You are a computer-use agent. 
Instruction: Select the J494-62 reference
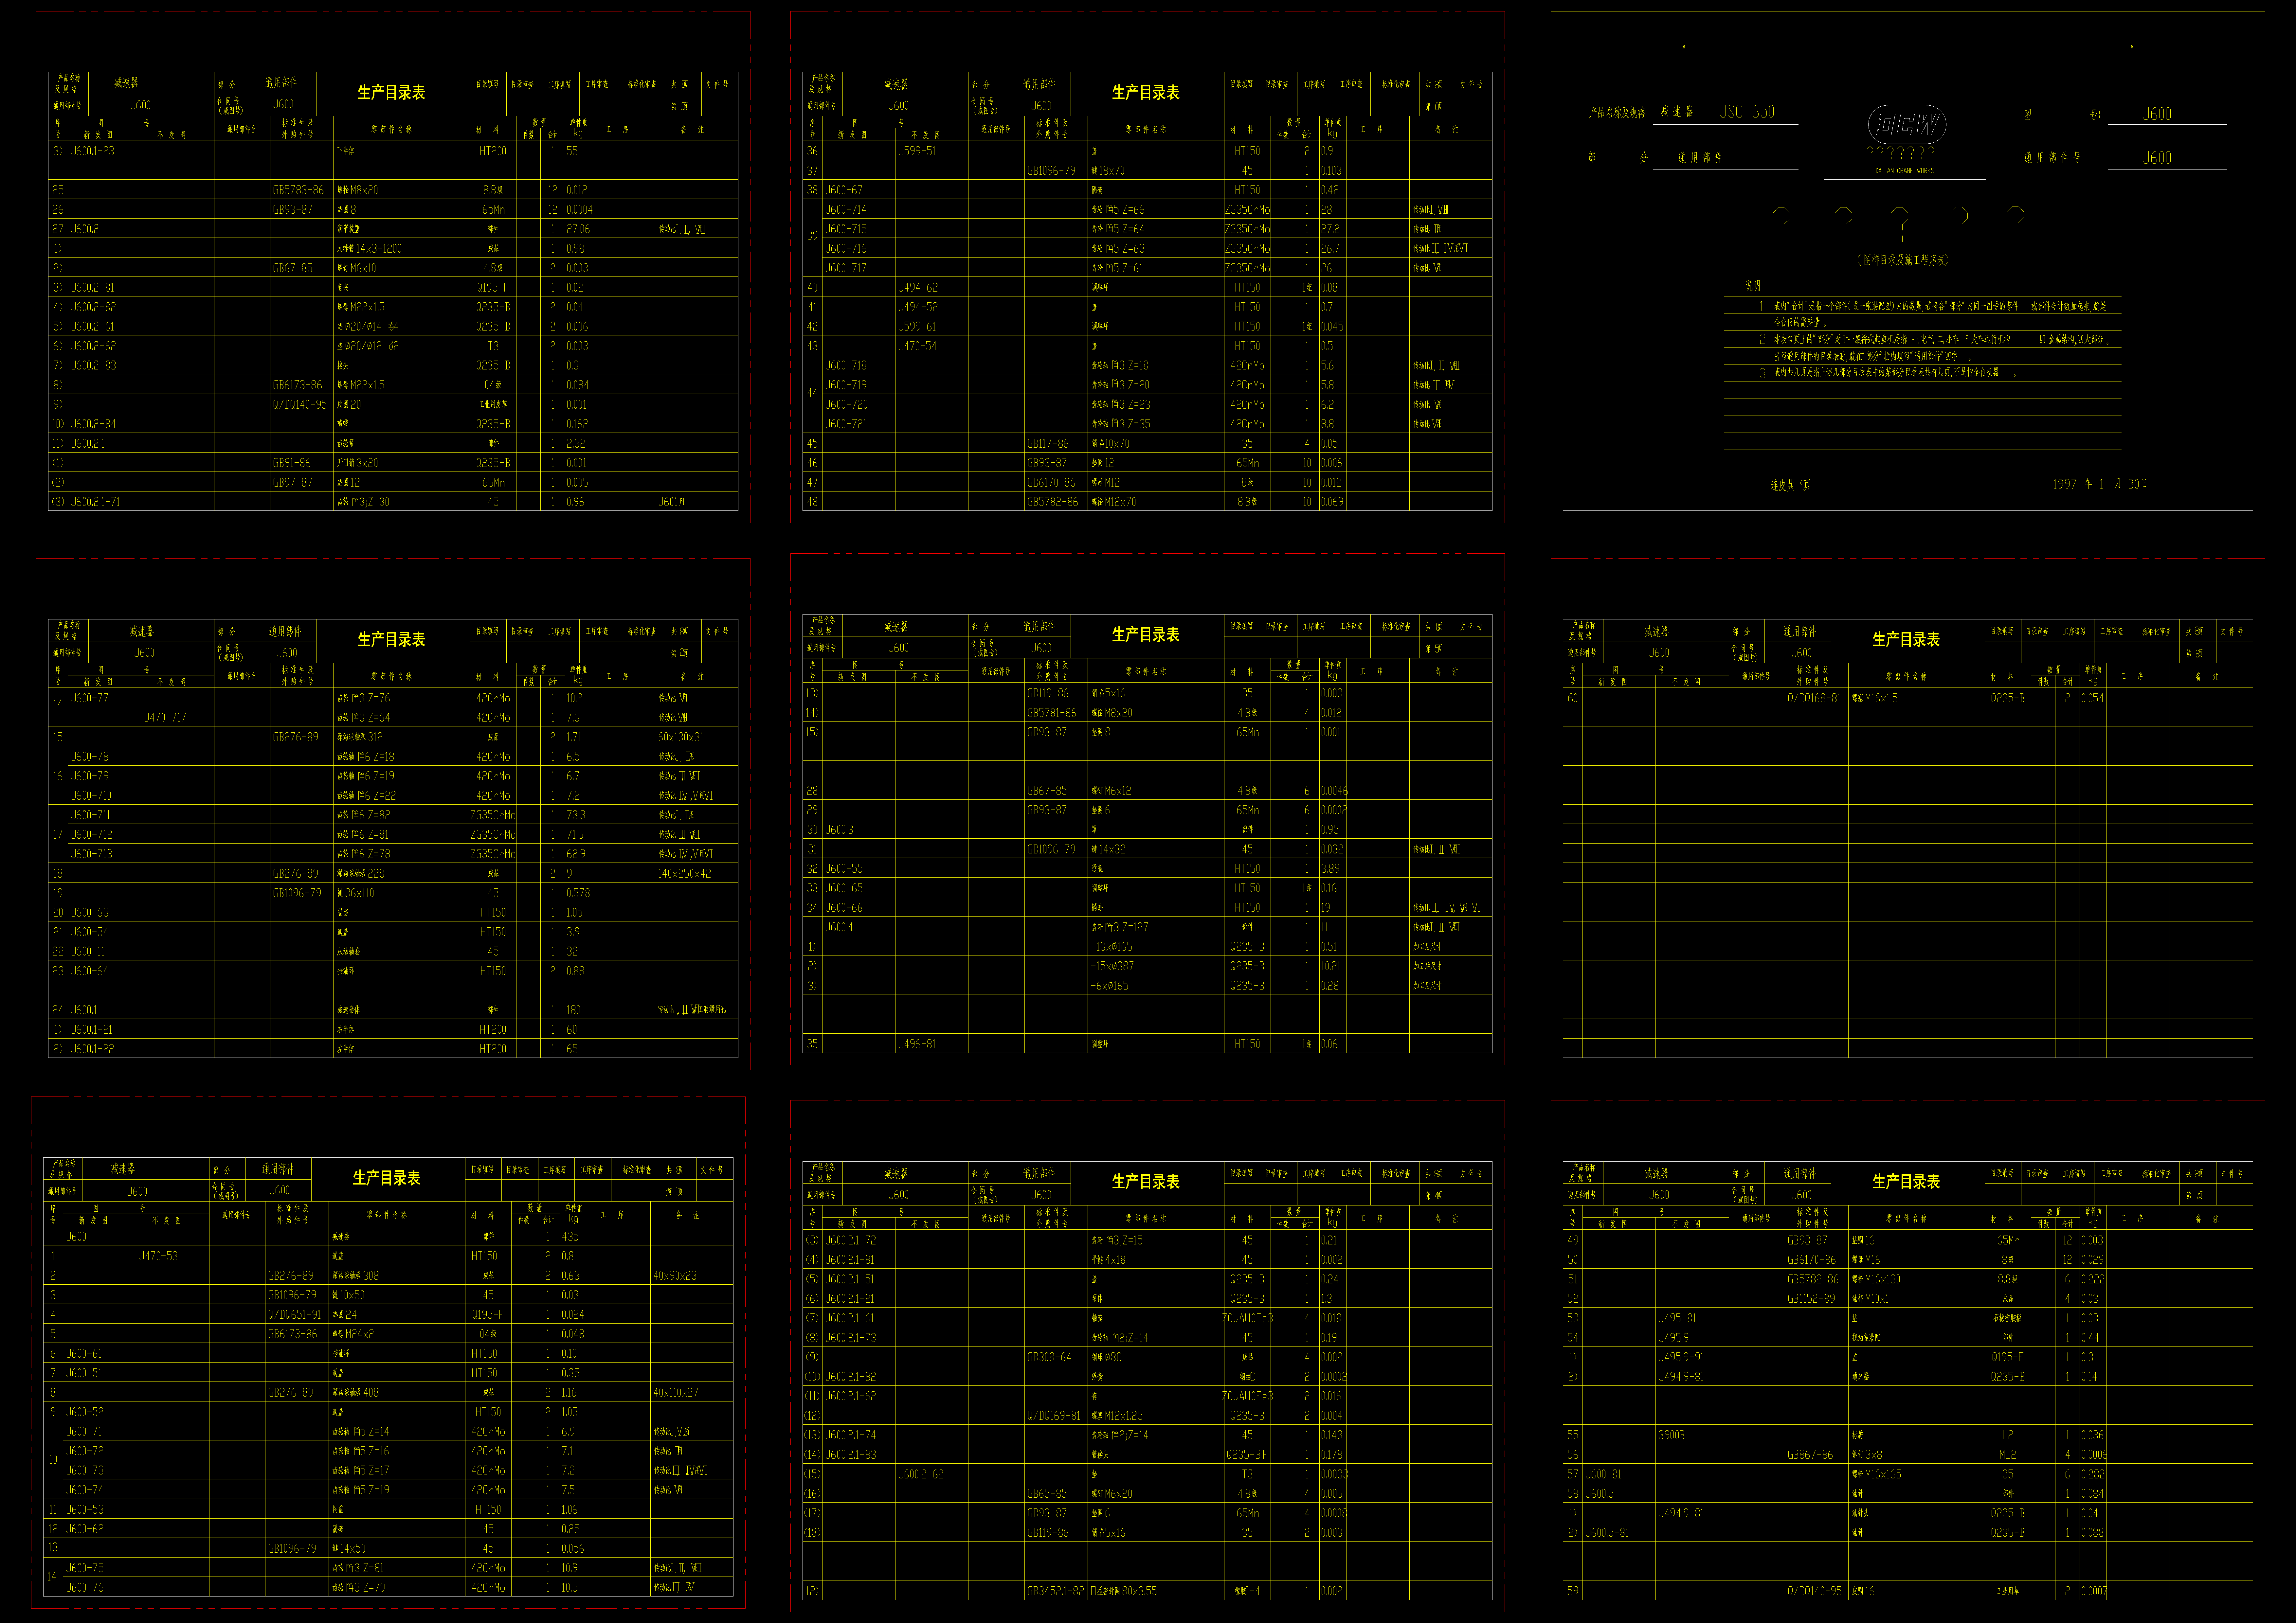point(918,288)
